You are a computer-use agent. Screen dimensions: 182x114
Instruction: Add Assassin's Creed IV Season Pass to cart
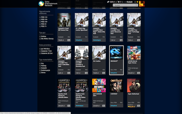click(69, 40)
